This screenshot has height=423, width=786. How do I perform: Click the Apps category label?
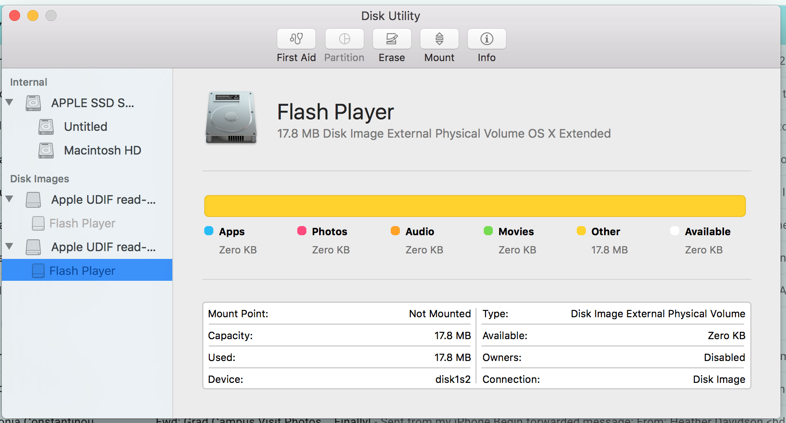point(233,231)
